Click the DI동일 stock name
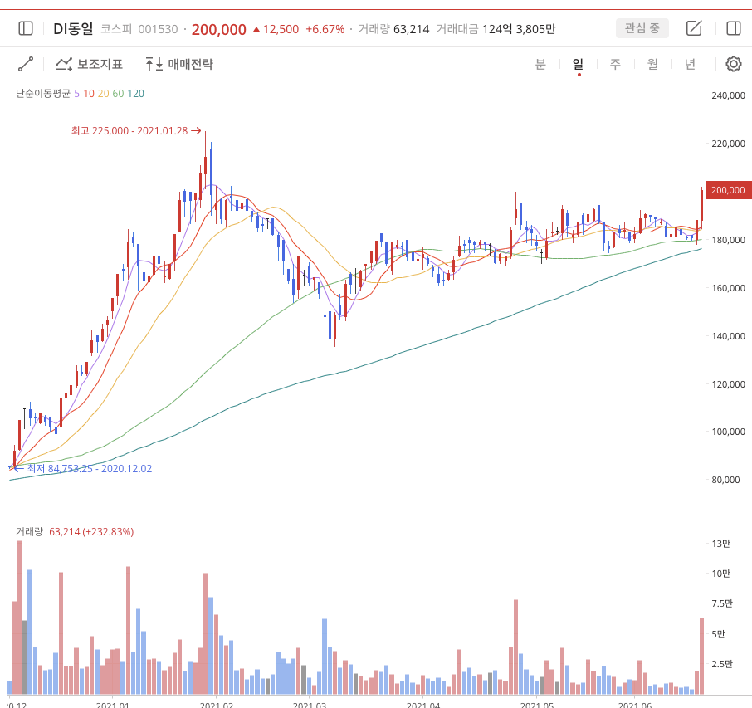Viewport: 752px width, 708px height. click(73, 29)
